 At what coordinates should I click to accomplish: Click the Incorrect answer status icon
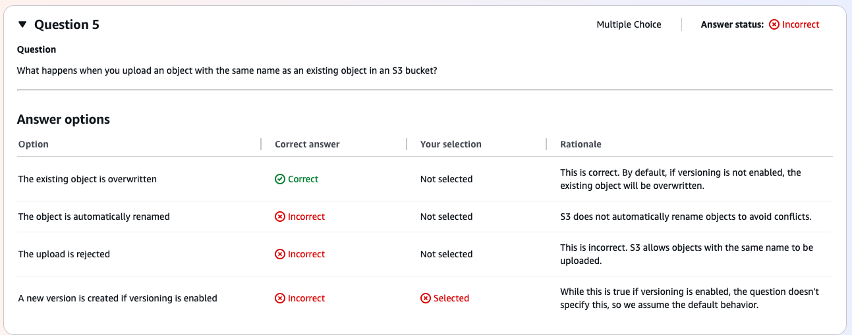click(774, 24)
